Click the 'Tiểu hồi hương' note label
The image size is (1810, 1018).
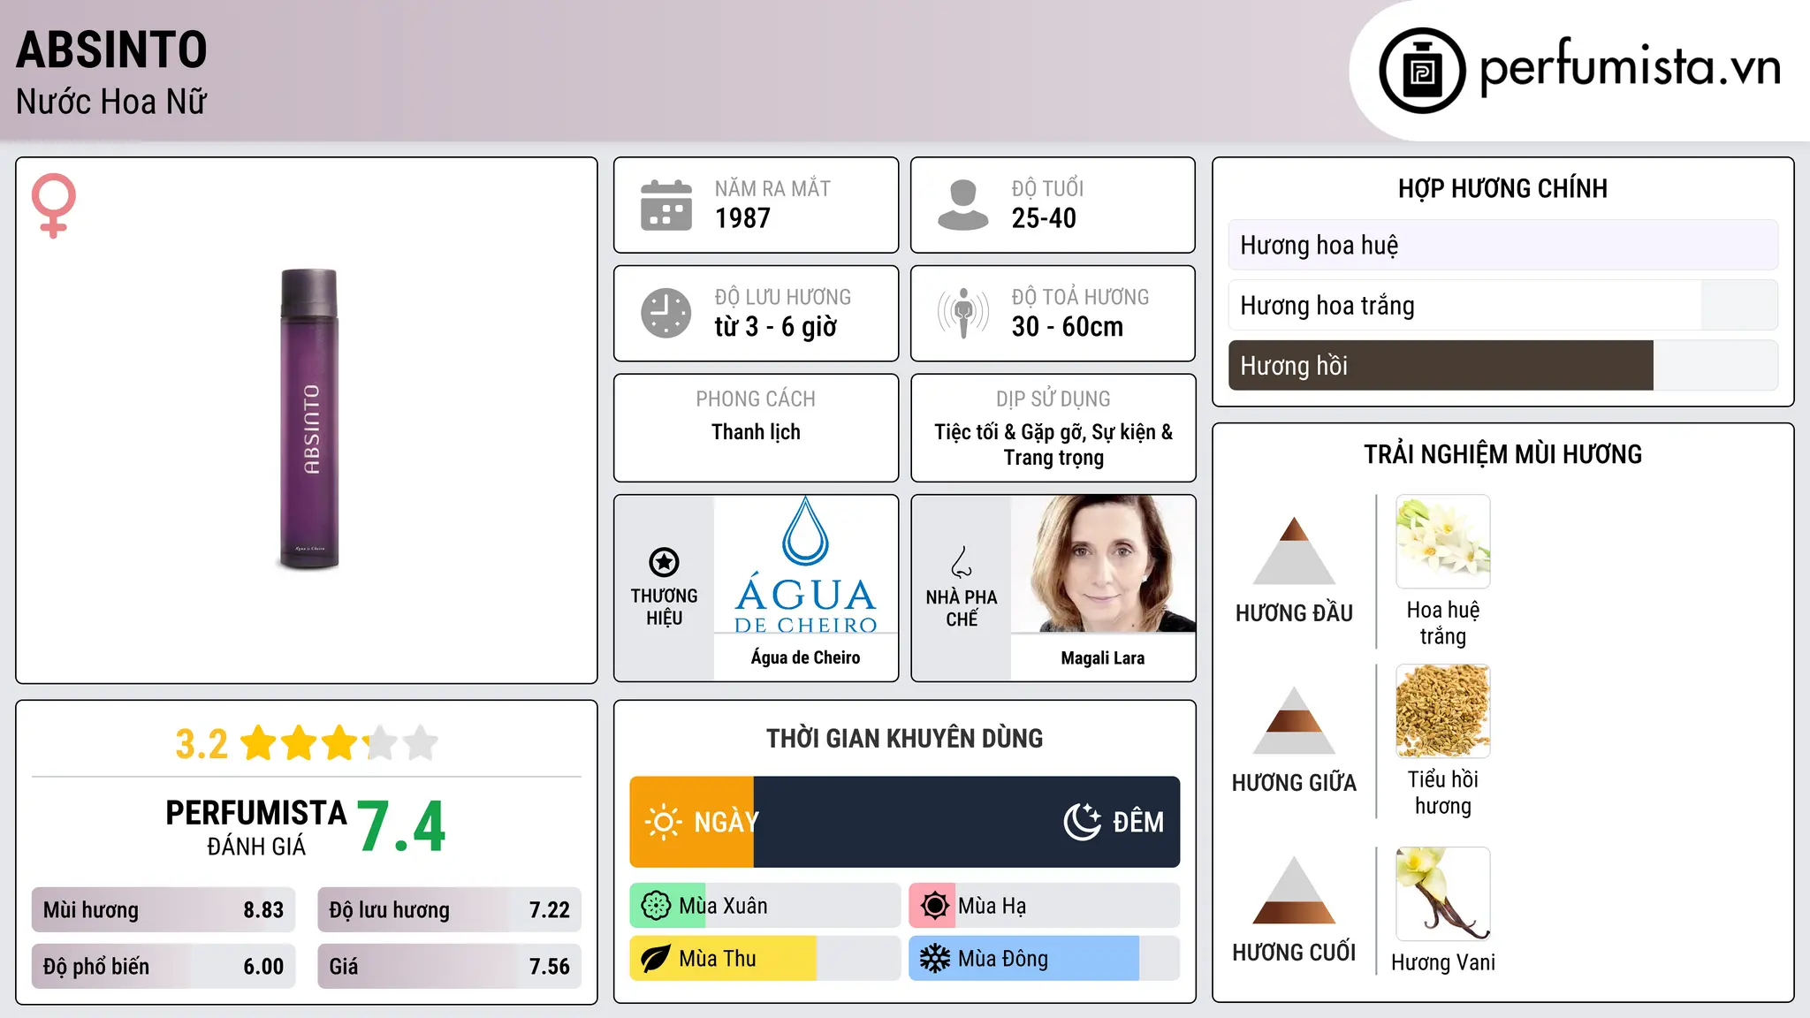1443,793
